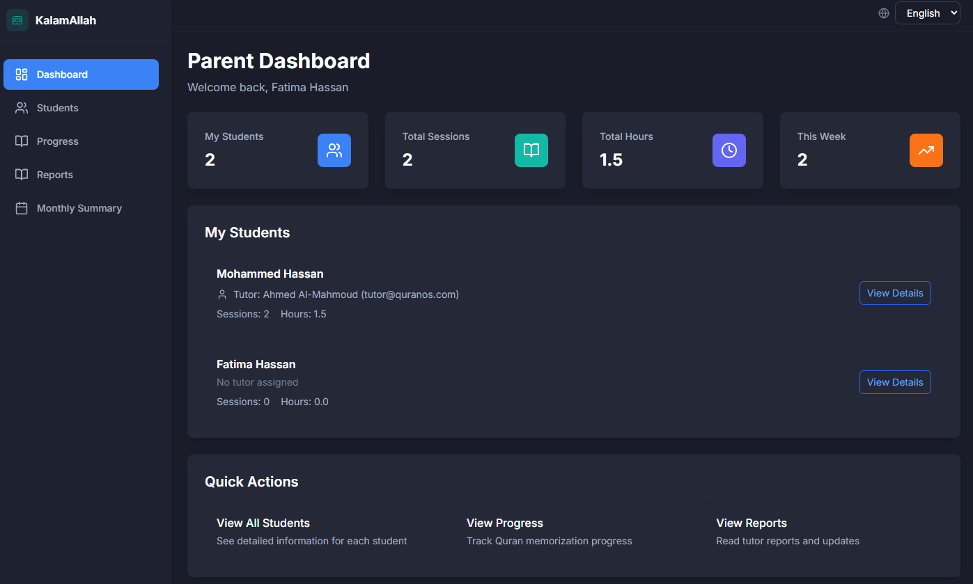This screenshot has width=973, height=584.
Task: Go to Dashboard in the sidebar
Action: click(81, 74)
